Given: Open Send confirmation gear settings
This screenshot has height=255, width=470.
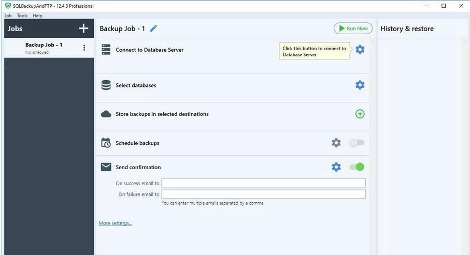Looking at the screenshot, I should point(336,167).
